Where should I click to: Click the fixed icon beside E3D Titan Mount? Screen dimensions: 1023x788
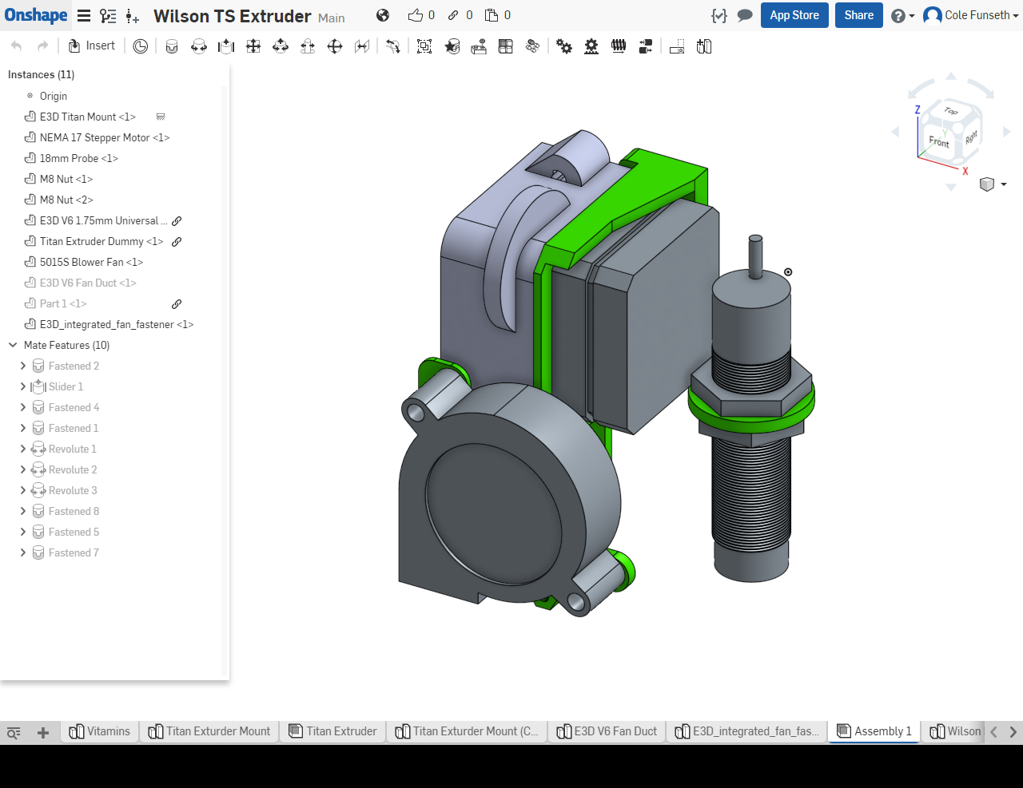point(161,117)
